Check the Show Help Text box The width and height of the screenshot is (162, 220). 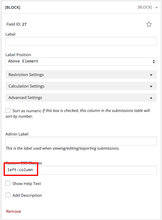click(8, 183)
